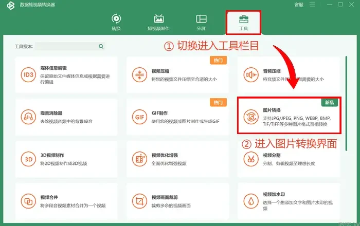Viewport: 360px width, 226px height.
Task: Select the 工具 tab
Action: (x=243, y=23)
